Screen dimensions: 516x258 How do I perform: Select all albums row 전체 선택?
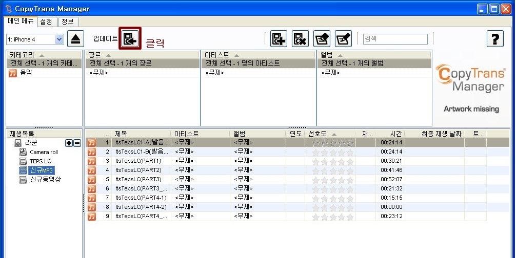click(374, 63)
